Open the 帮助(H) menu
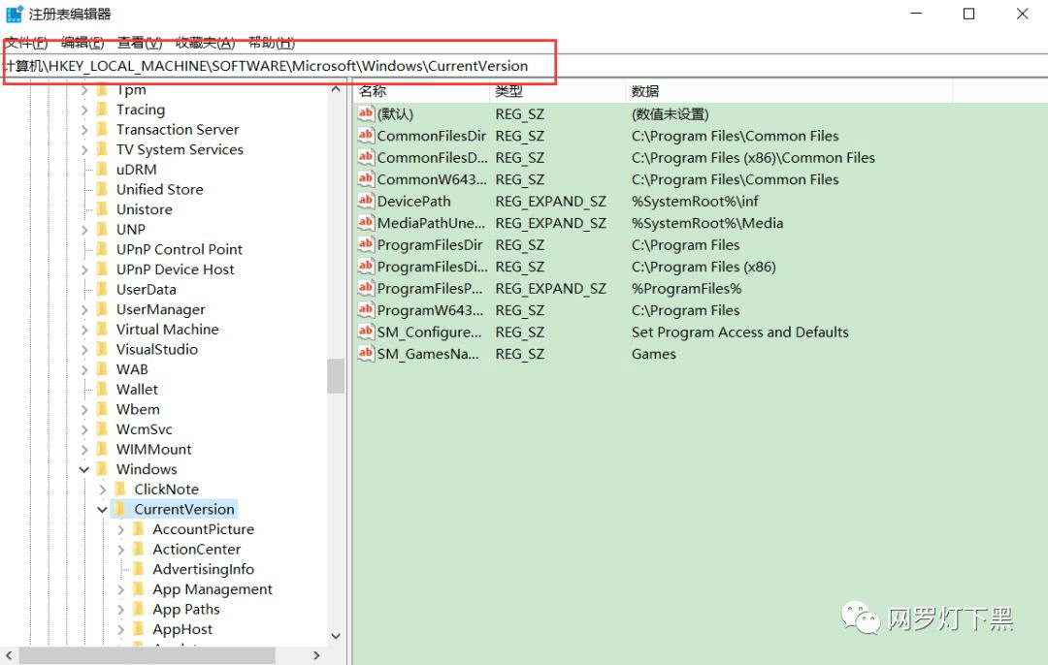The image size is (1048, 665). [x=272, y=44]
